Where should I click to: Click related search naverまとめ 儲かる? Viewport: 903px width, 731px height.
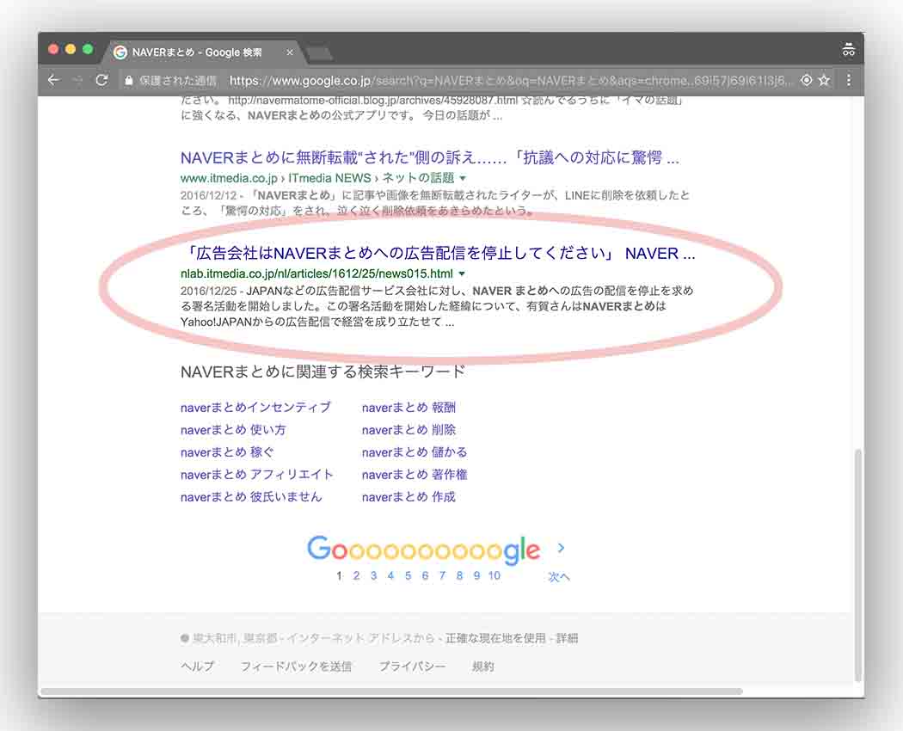pyautogui.click(x=414, y=452)
